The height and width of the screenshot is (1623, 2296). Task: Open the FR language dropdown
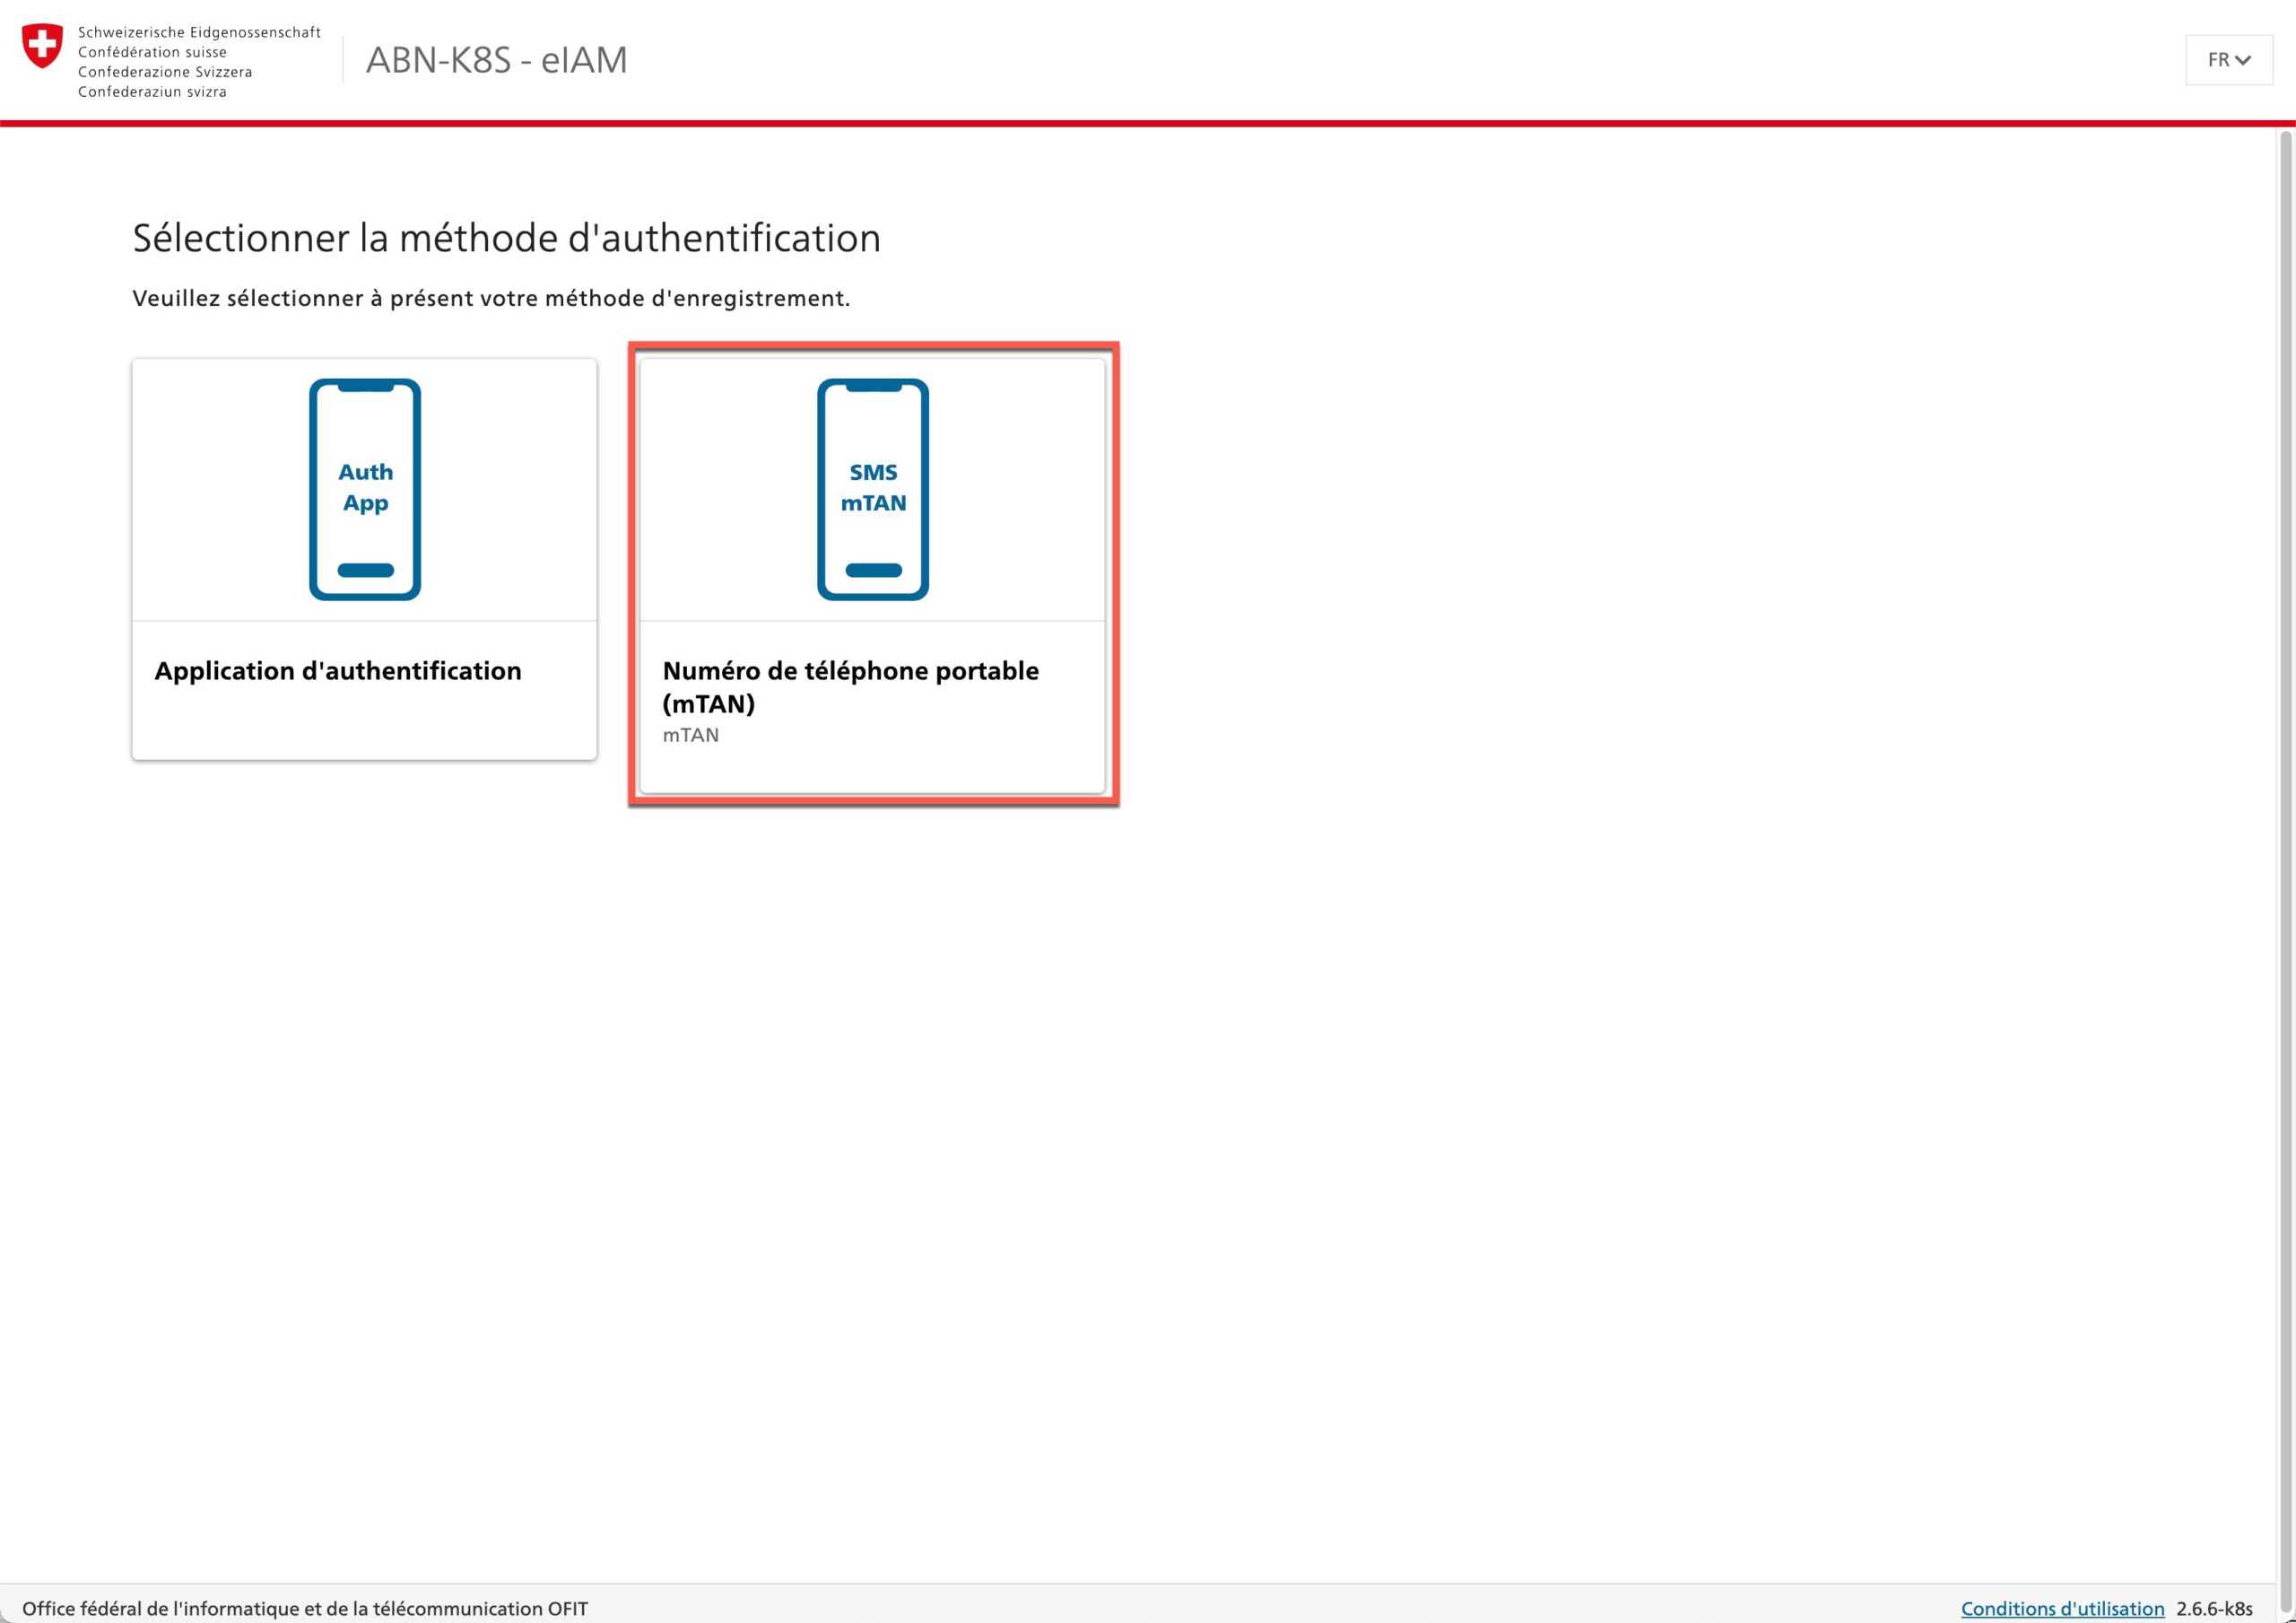2228,60
